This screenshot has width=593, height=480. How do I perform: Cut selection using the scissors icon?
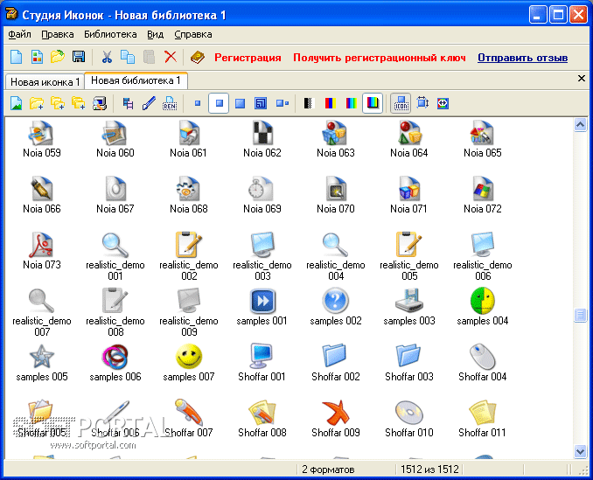pyautogui.click(x=107, y=58)
